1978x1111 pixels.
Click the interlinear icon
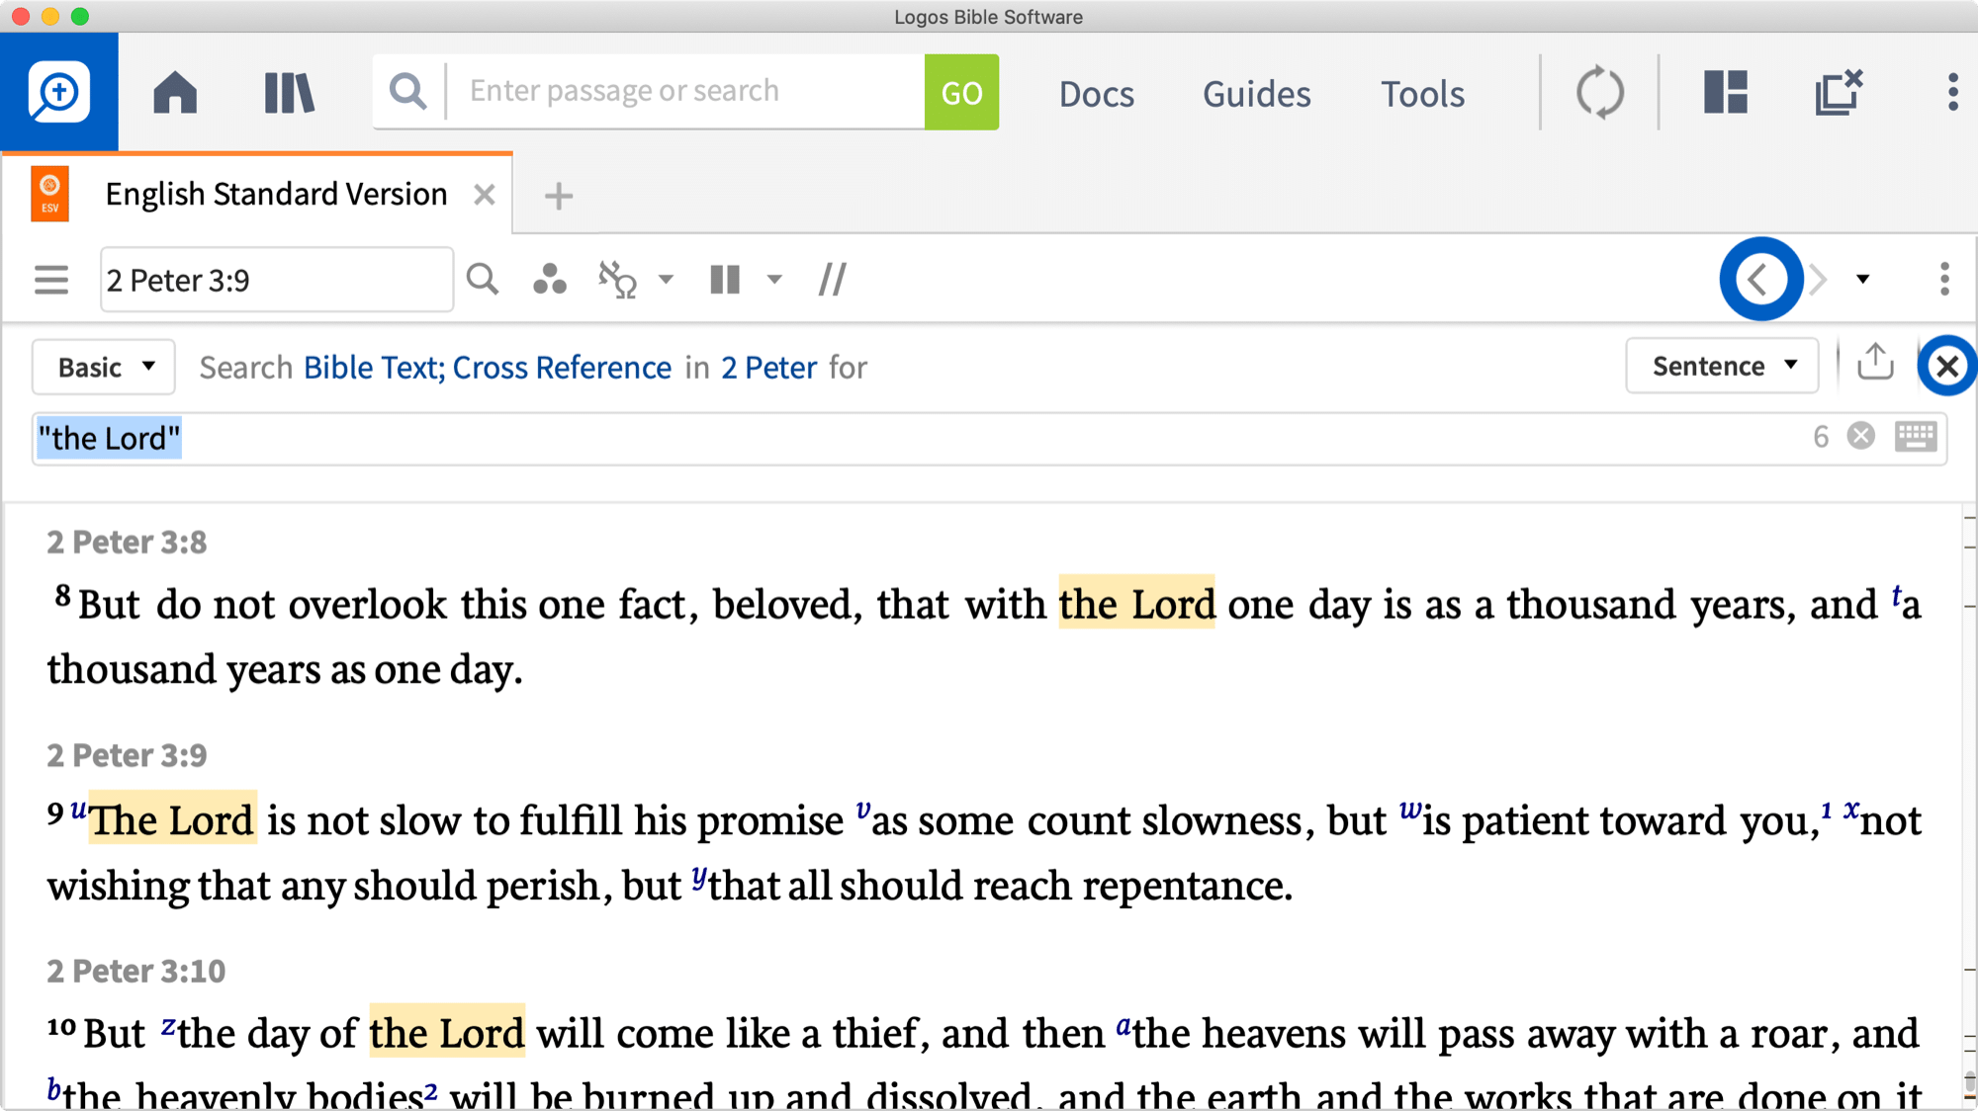[617, 280]
